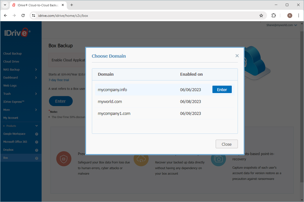Click the Close button in the dialog
Image resolution: width=304 pixels, height=202 pixels.
pyautogui.click(x=226, y=144)
